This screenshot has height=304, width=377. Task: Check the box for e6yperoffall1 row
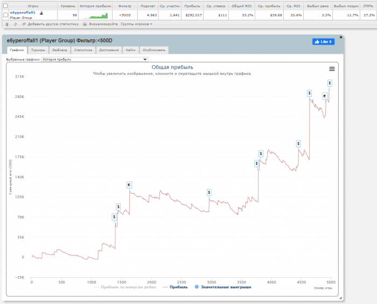(5, 15)
